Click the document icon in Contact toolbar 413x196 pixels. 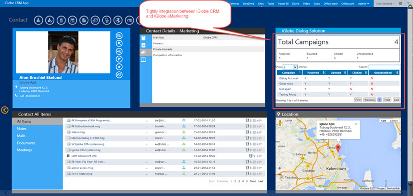(84, 20)
